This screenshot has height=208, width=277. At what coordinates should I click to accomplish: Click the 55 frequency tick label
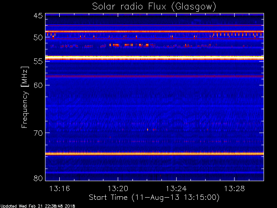(38, 62)
